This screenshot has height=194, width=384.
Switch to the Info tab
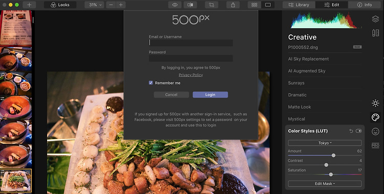pos(365,5)
